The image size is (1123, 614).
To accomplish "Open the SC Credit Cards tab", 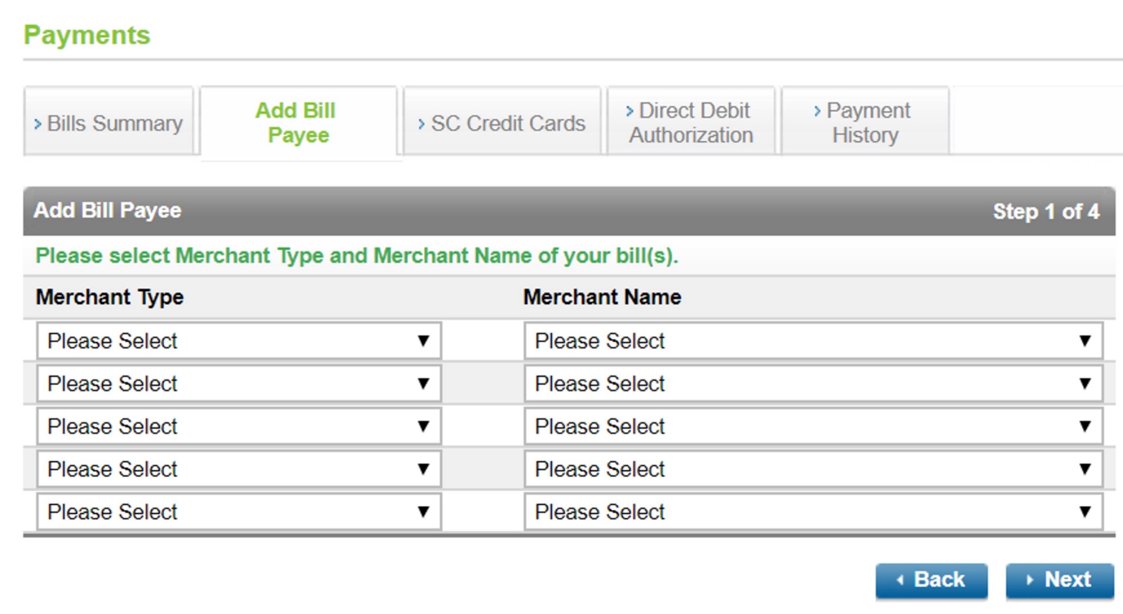I will tap(502, 123).
